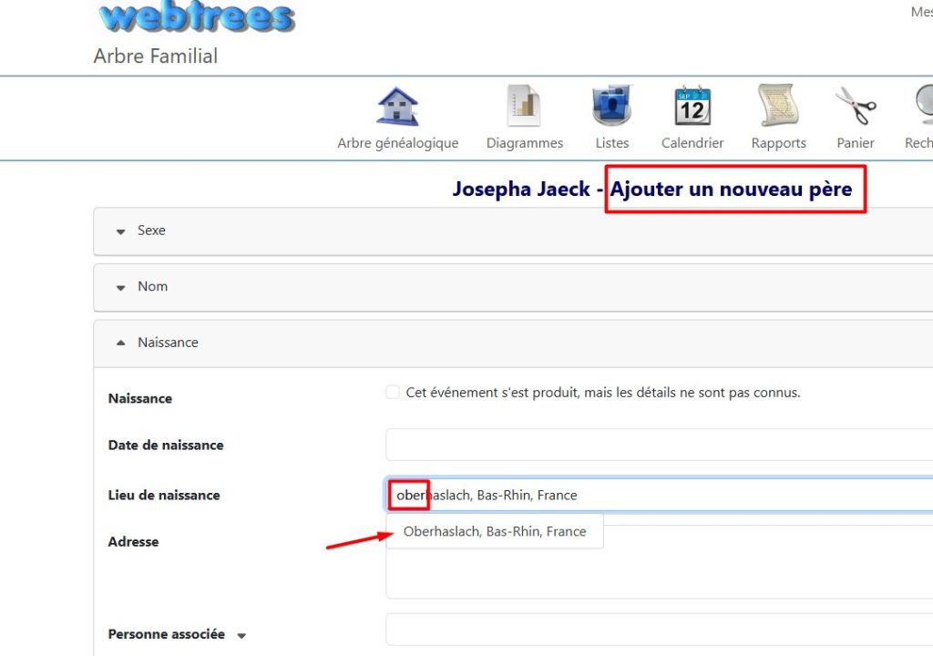
Task: Open the Diagrammes chart icon
Action: 524,108
